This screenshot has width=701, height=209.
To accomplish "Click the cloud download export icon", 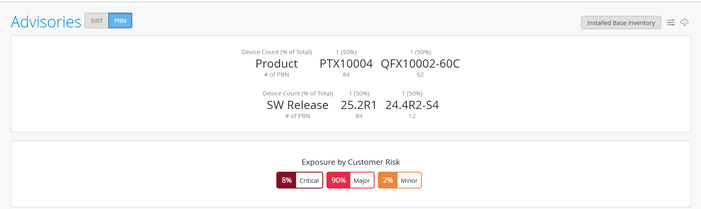I will [684, 23].
